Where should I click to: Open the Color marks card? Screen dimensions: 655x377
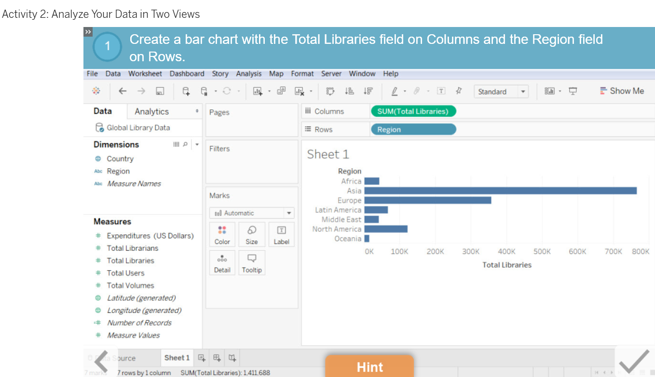tap(222, 235)
